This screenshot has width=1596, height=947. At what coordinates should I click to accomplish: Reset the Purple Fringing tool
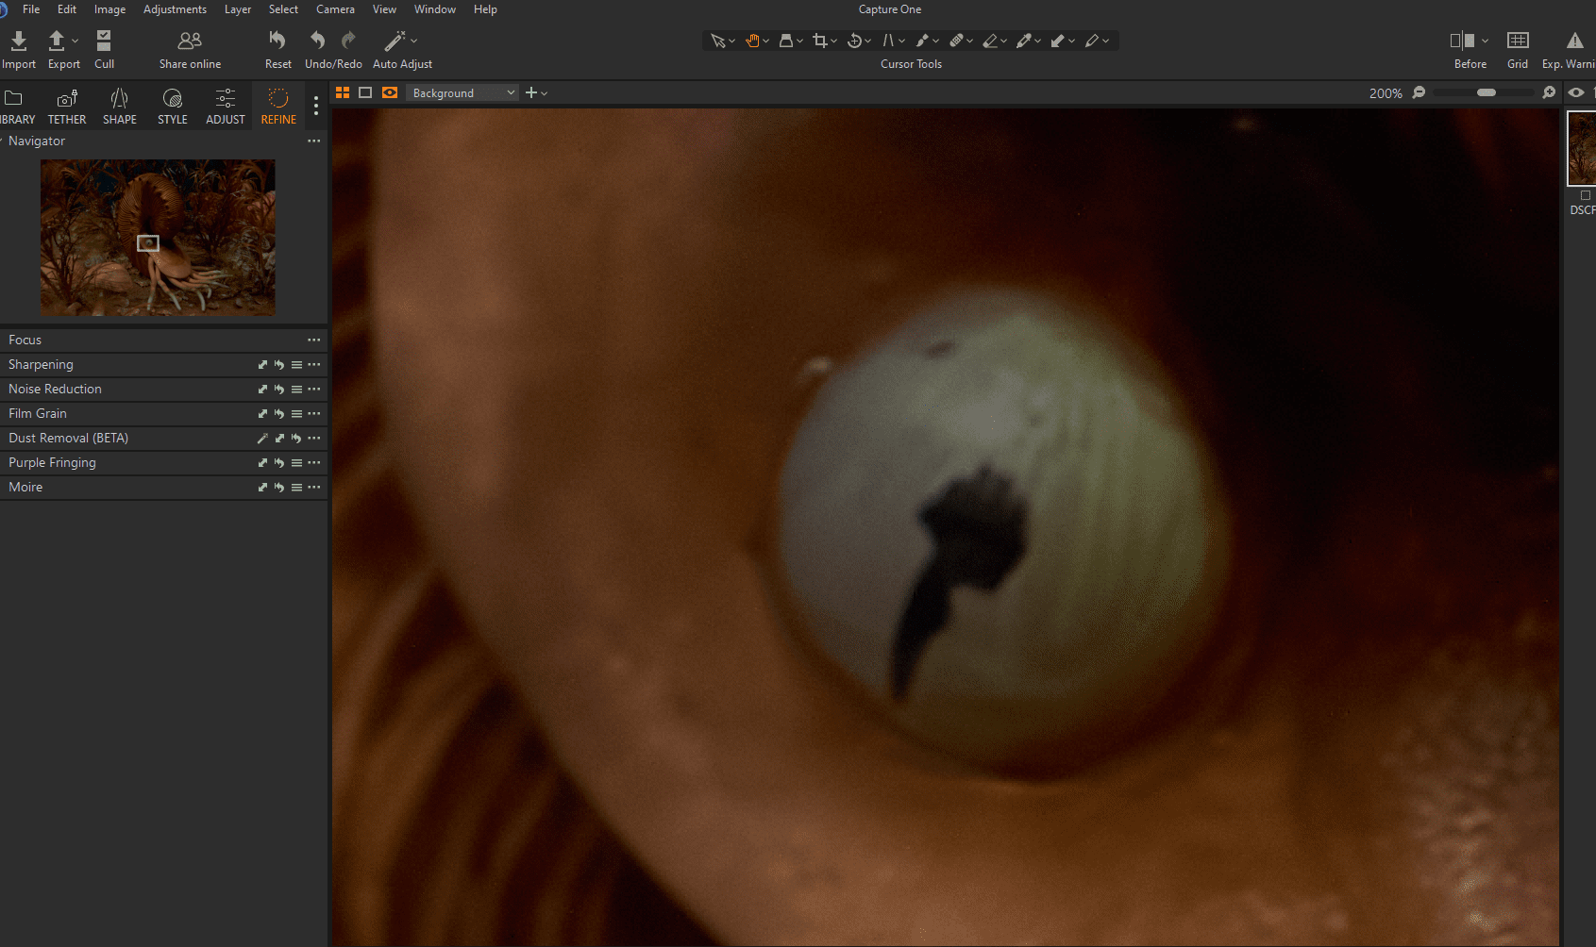coord(279,462)
